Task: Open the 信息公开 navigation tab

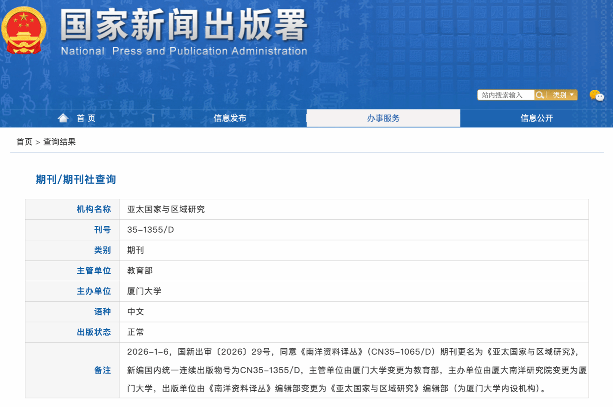Action: click(x=537, y=118)
